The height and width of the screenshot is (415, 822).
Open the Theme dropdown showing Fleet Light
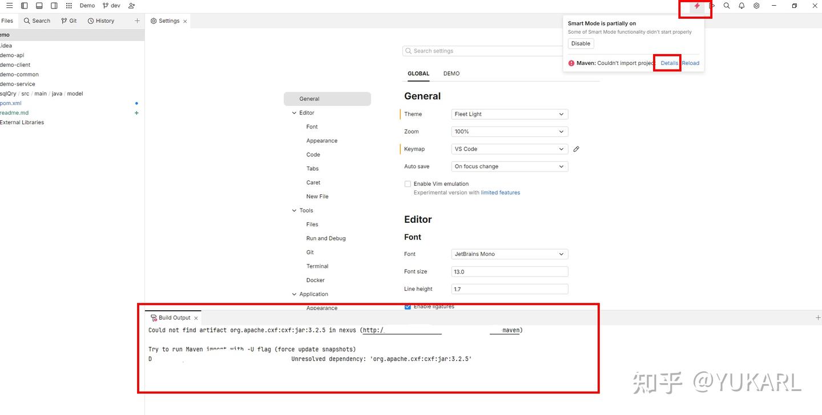tap(510, 114)
